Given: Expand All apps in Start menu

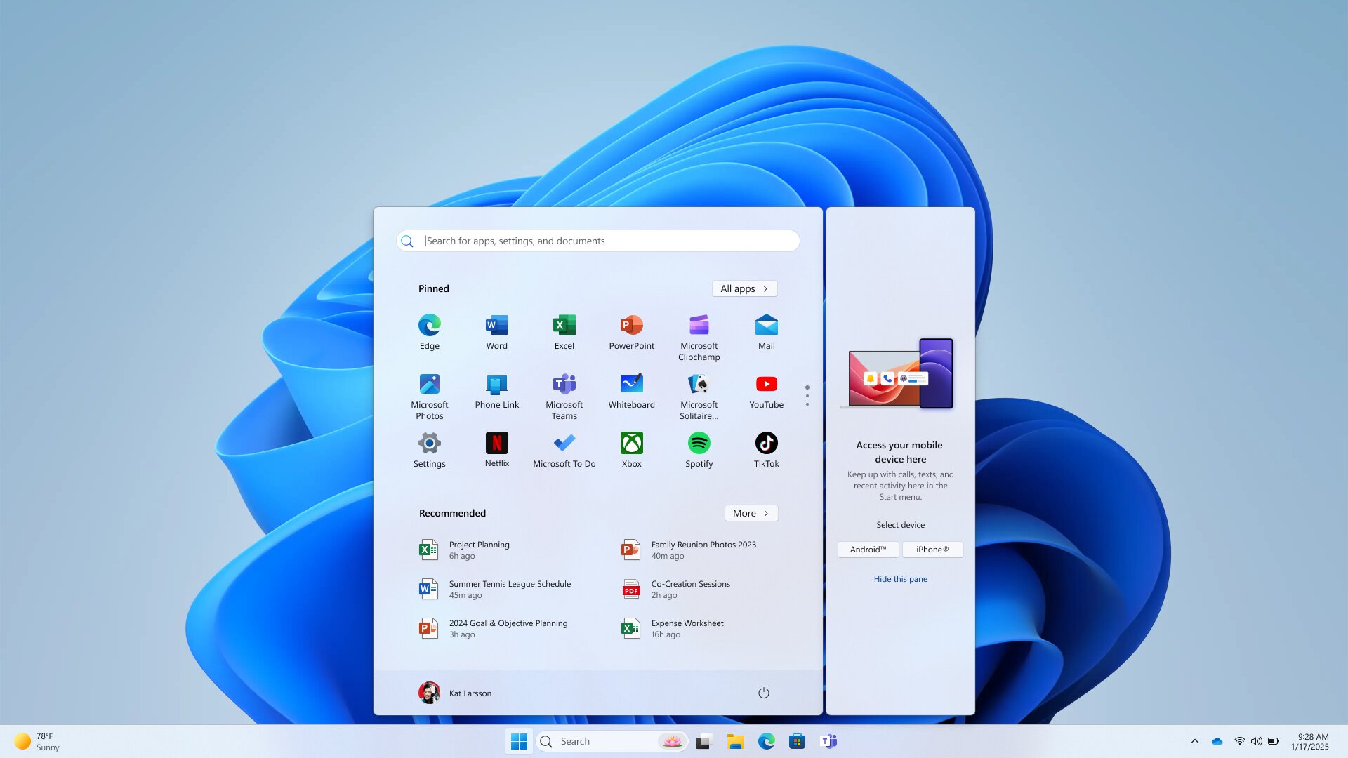Looking at the screenshot, I should pyautogui.click(x=744, y=288).
